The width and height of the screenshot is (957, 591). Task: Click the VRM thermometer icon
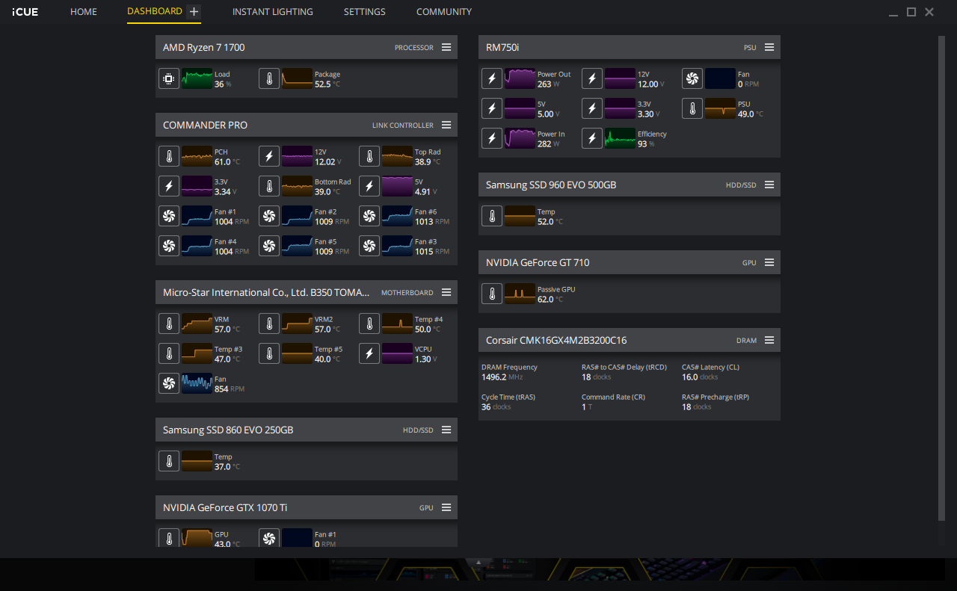[x=169, y=324]
